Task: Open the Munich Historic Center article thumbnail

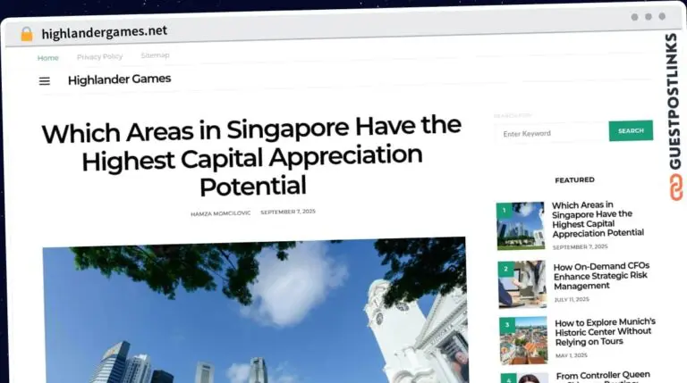Action: coord(523,340)
